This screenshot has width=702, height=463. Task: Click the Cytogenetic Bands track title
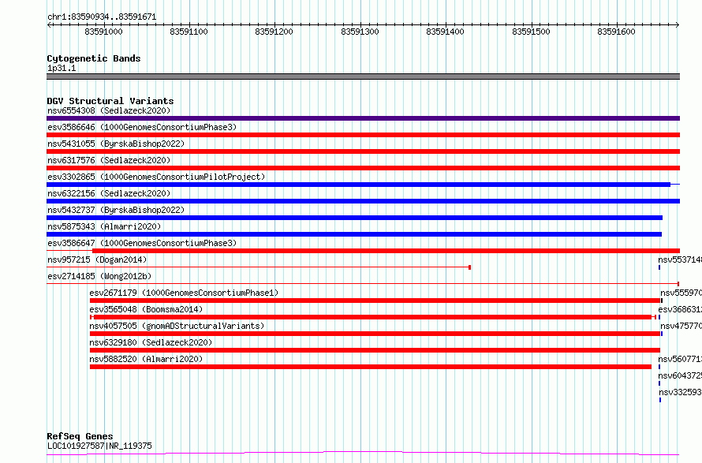click(94, 58)
